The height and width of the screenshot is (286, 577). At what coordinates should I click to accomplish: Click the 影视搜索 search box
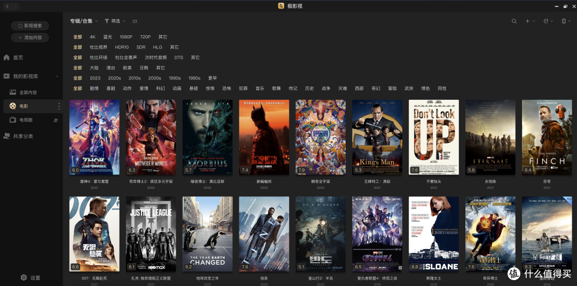coord(30,26)
